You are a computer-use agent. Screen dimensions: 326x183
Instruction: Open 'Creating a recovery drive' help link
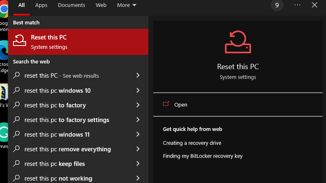(x=192, y=143)
